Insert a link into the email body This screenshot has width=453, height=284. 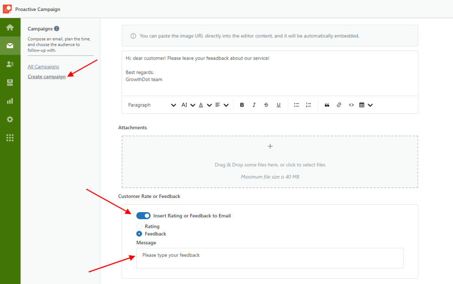tap(339, 105)
